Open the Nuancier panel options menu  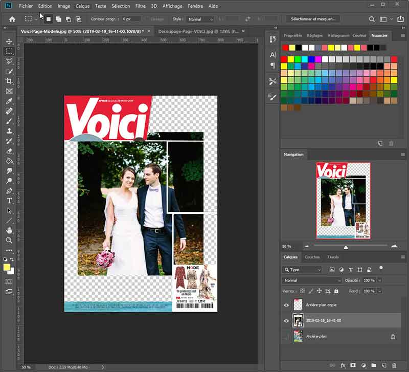coord(403,35)
